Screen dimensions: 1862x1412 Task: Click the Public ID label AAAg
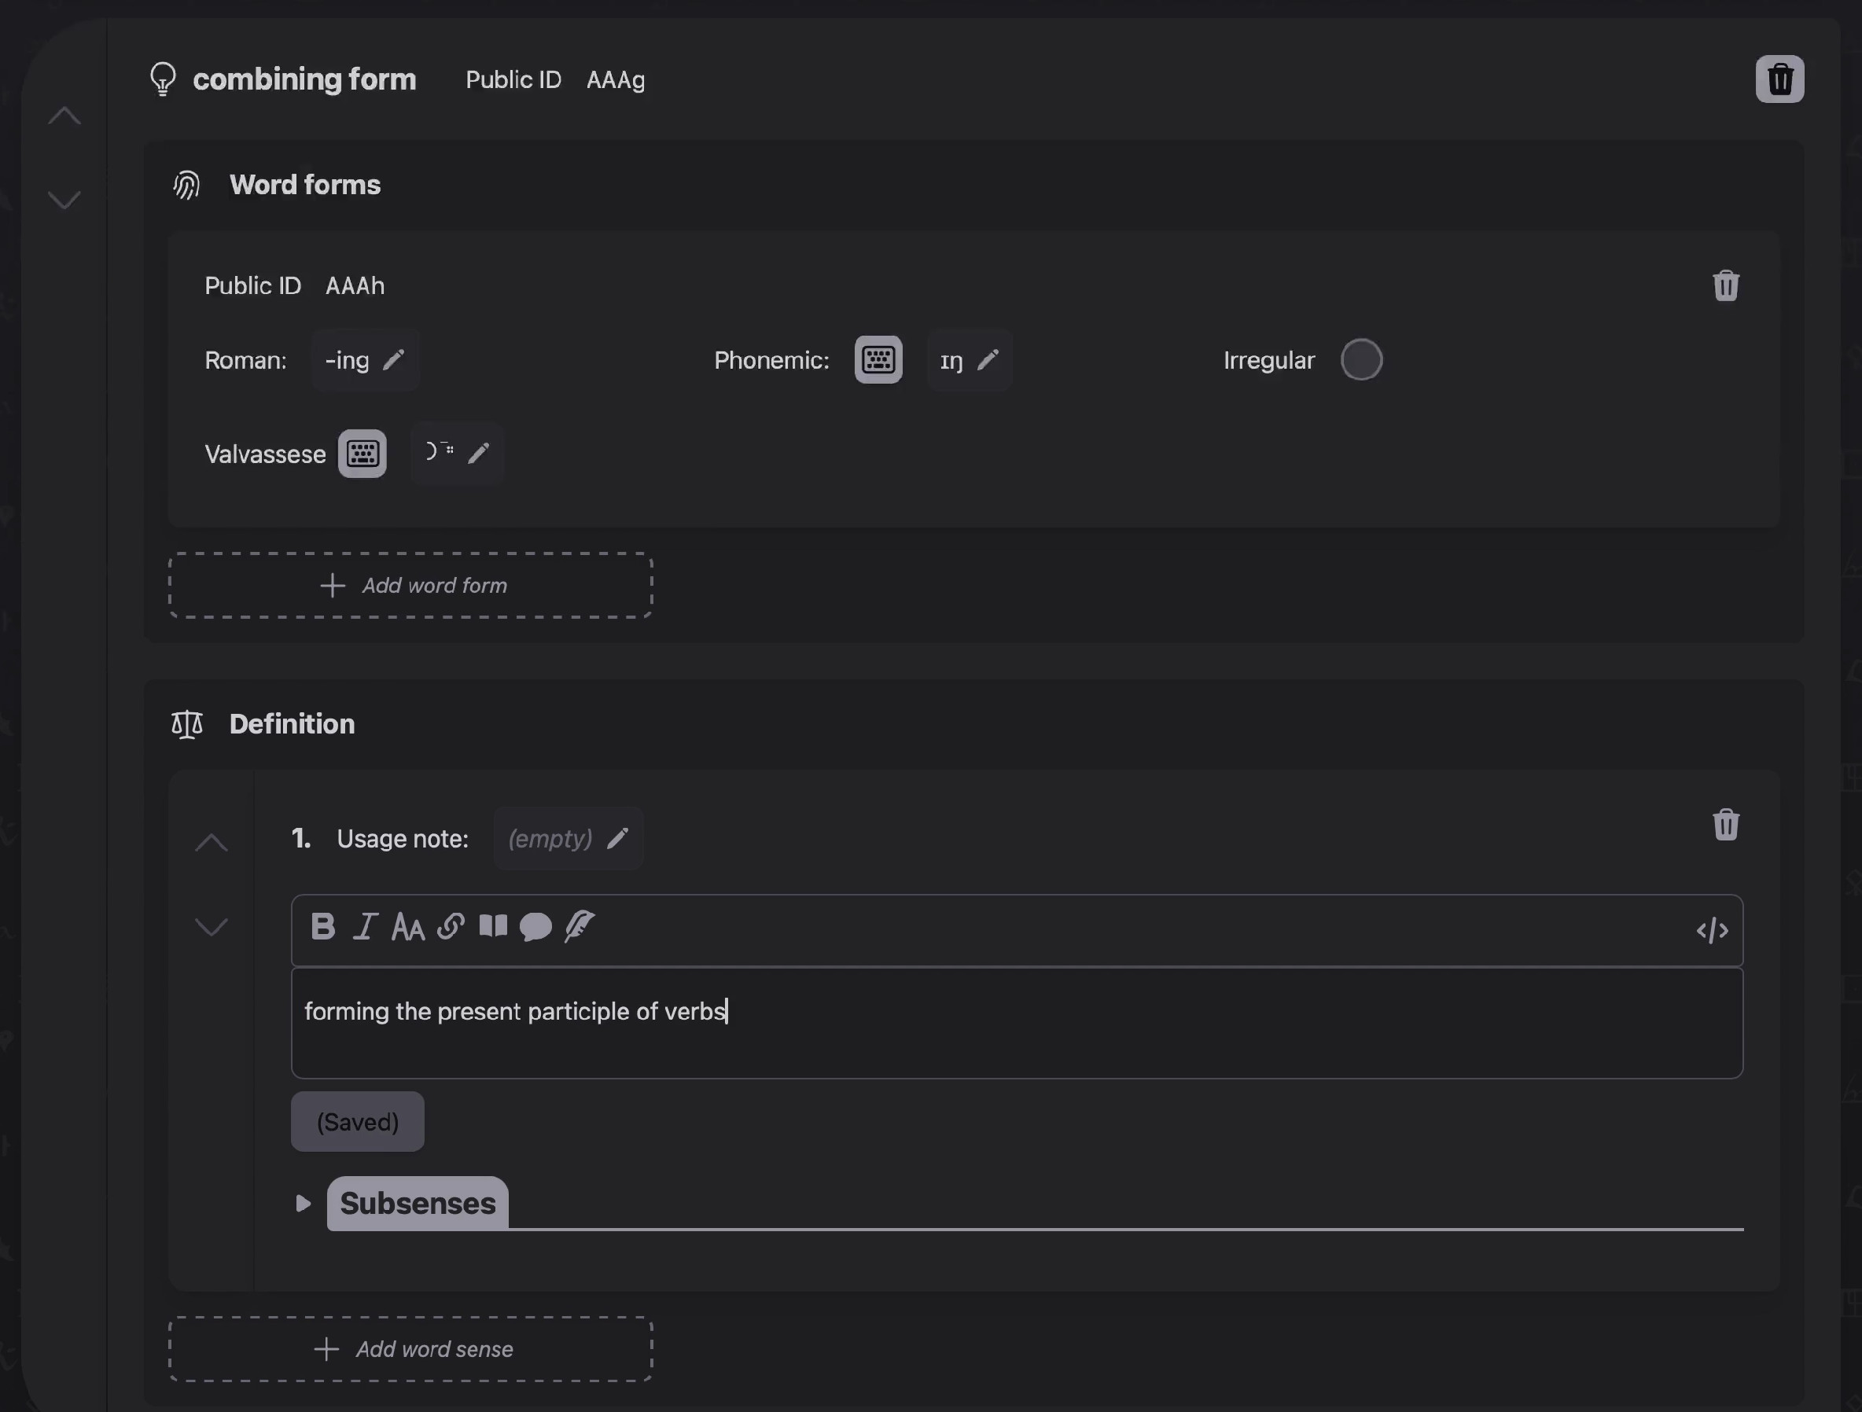[x=616, y=80]
